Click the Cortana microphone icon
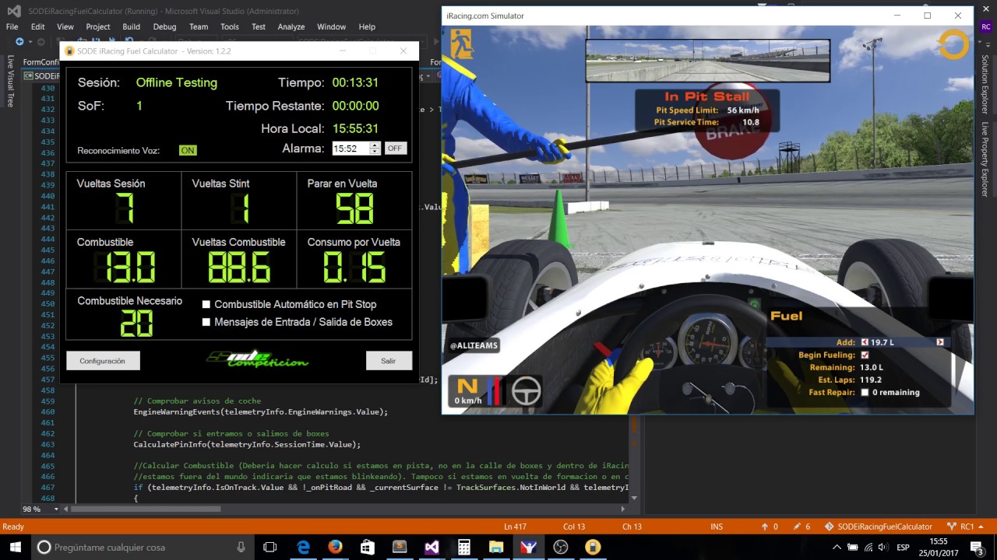This screenshot has height=560, width=997. coord(241,547)
